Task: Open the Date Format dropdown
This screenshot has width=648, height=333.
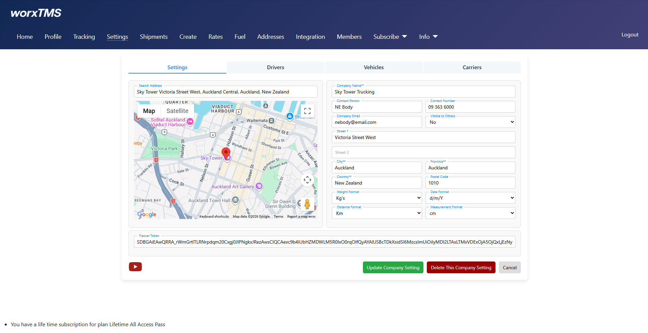Action: (470, 198)
